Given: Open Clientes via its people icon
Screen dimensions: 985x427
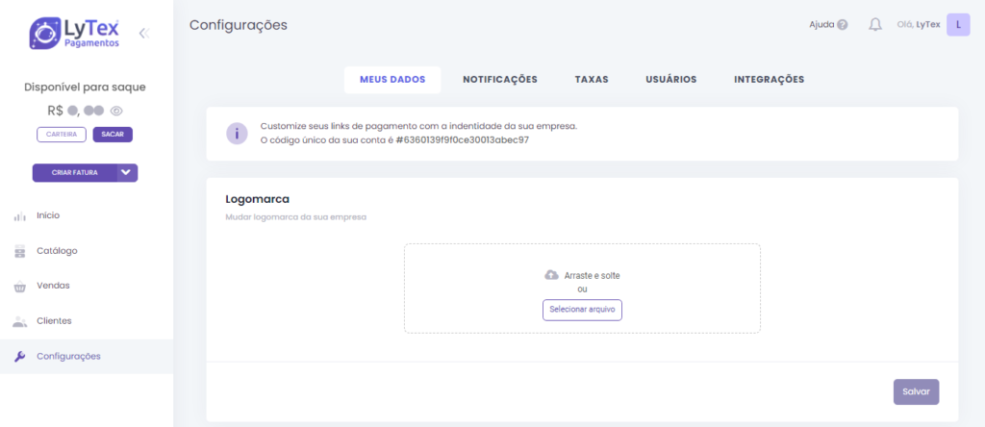Looking at the screenshot, I should 20,321.
